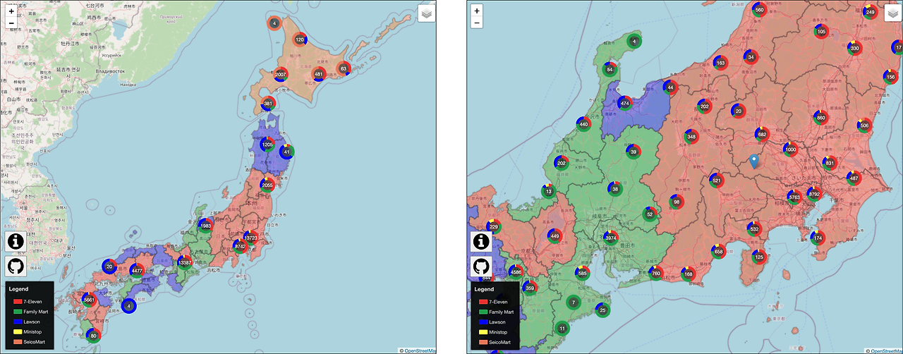Open the GitHub icon on the left map
The width and height of the screenshot is (903, 354).
click(x=16, y=267)
